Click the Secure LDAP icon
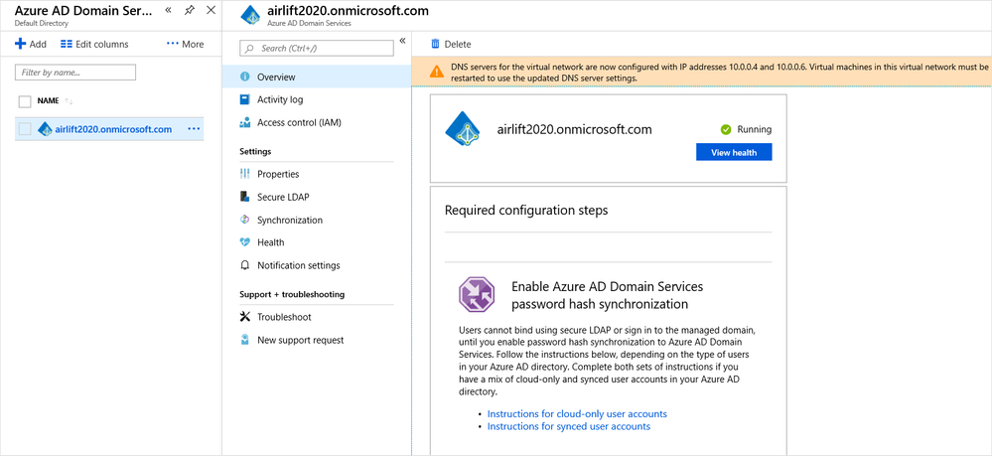Viewport: 992px width, 456px height. click(245, 197)
